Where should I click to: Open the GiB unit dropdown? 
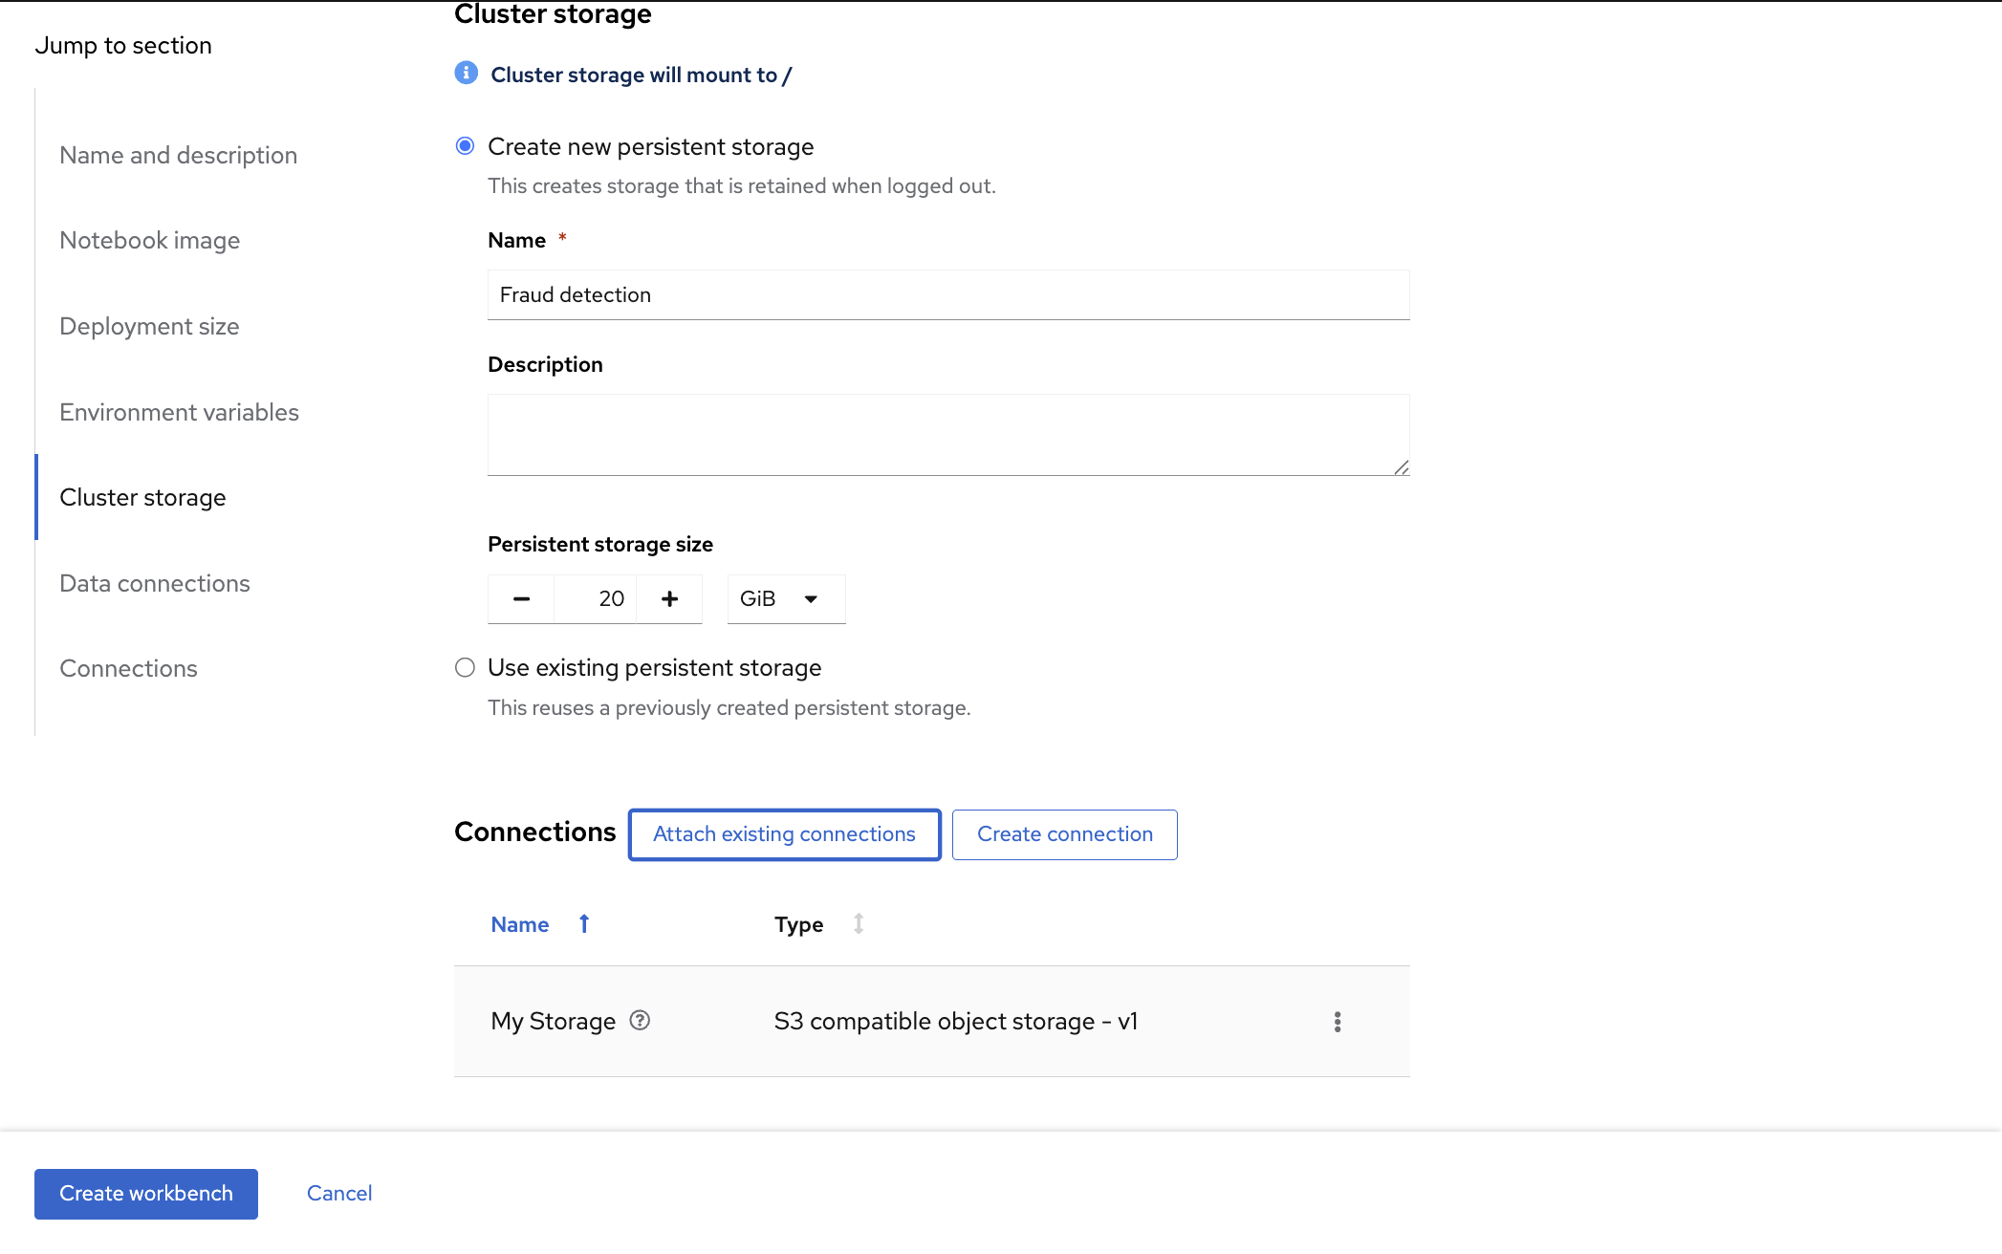coord(786,599)
